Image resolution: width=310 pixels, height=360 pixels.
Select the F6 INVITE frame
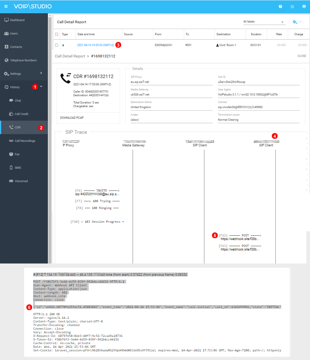point(97,192)
